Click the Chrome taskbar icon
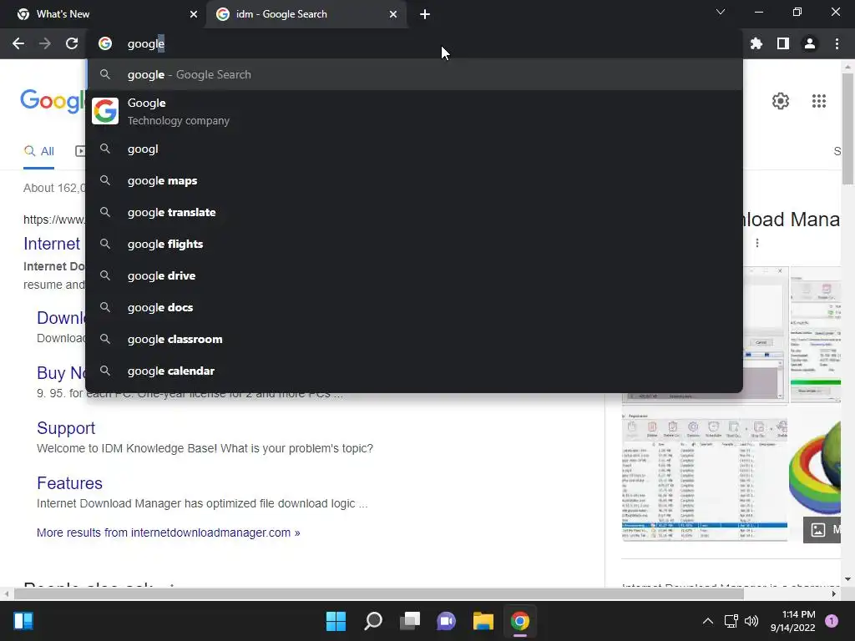The height and width of the screenshot is (641, 855). (520, 621)
